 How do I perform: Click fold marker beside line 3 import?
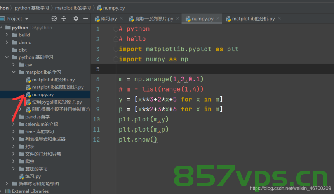(116, 49)
